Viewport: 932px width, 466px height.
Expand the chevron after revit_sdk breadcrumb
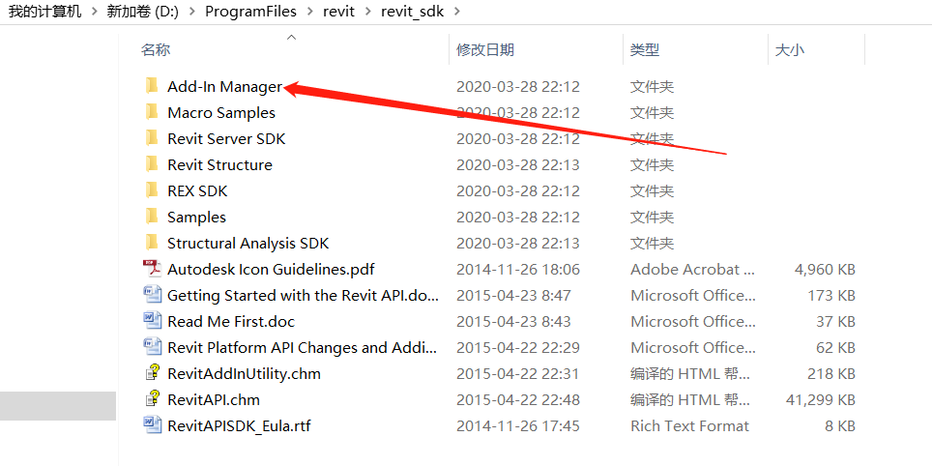tap(456, 12)
